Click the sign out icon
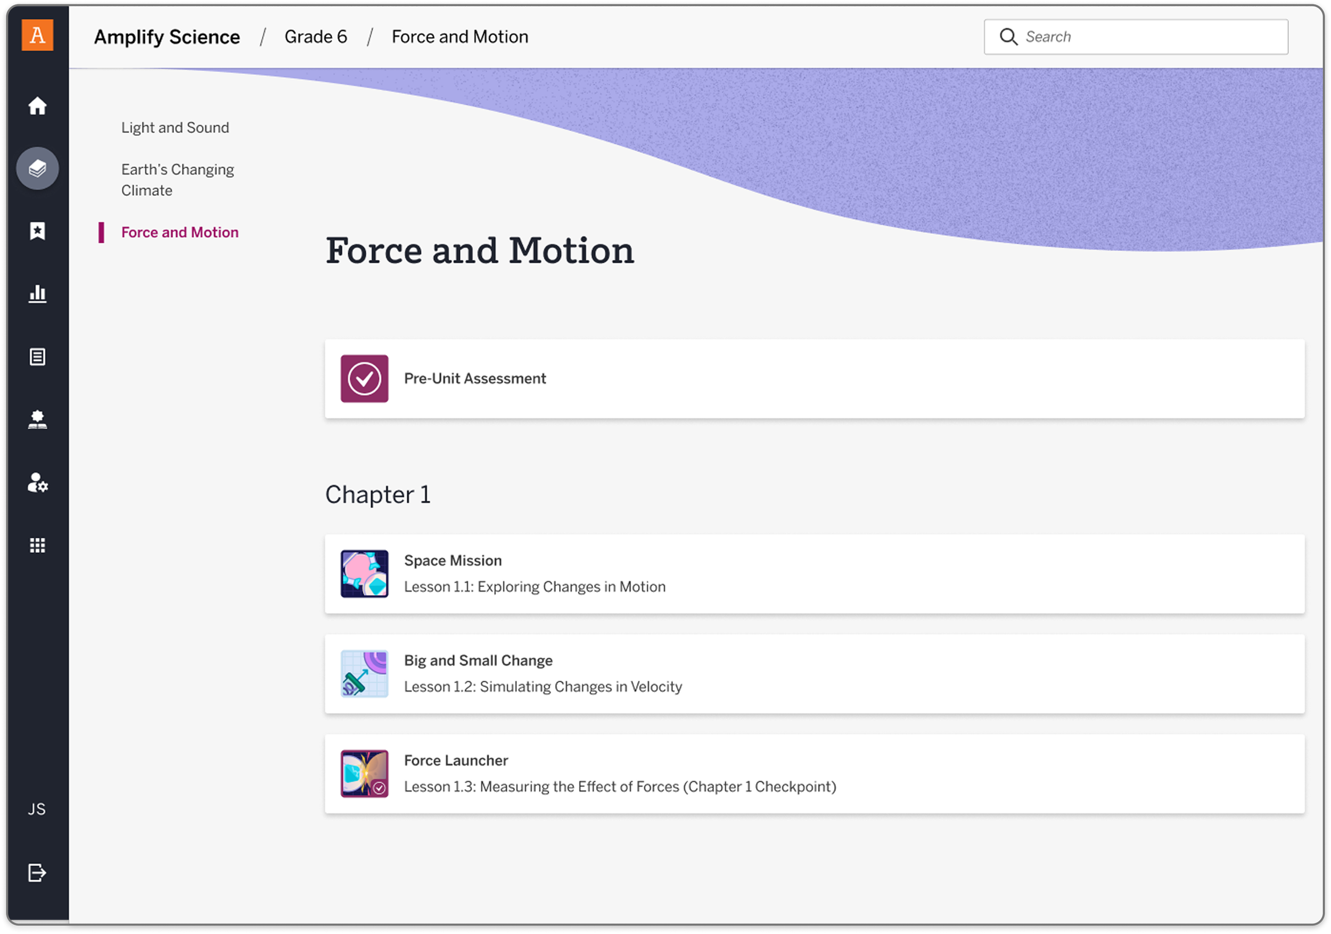The image size is (1331, 934). pyautogui.click(x=37, y=873)
